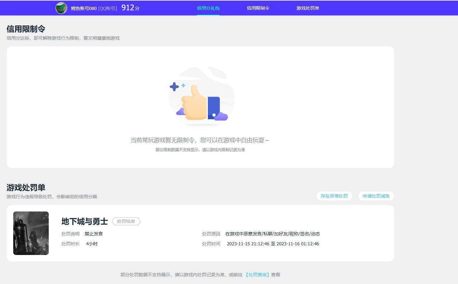The height and width of the screenshot is (284, 458).
Task: Click the account name 鲤鱼账号080
Action: [84, 8]
